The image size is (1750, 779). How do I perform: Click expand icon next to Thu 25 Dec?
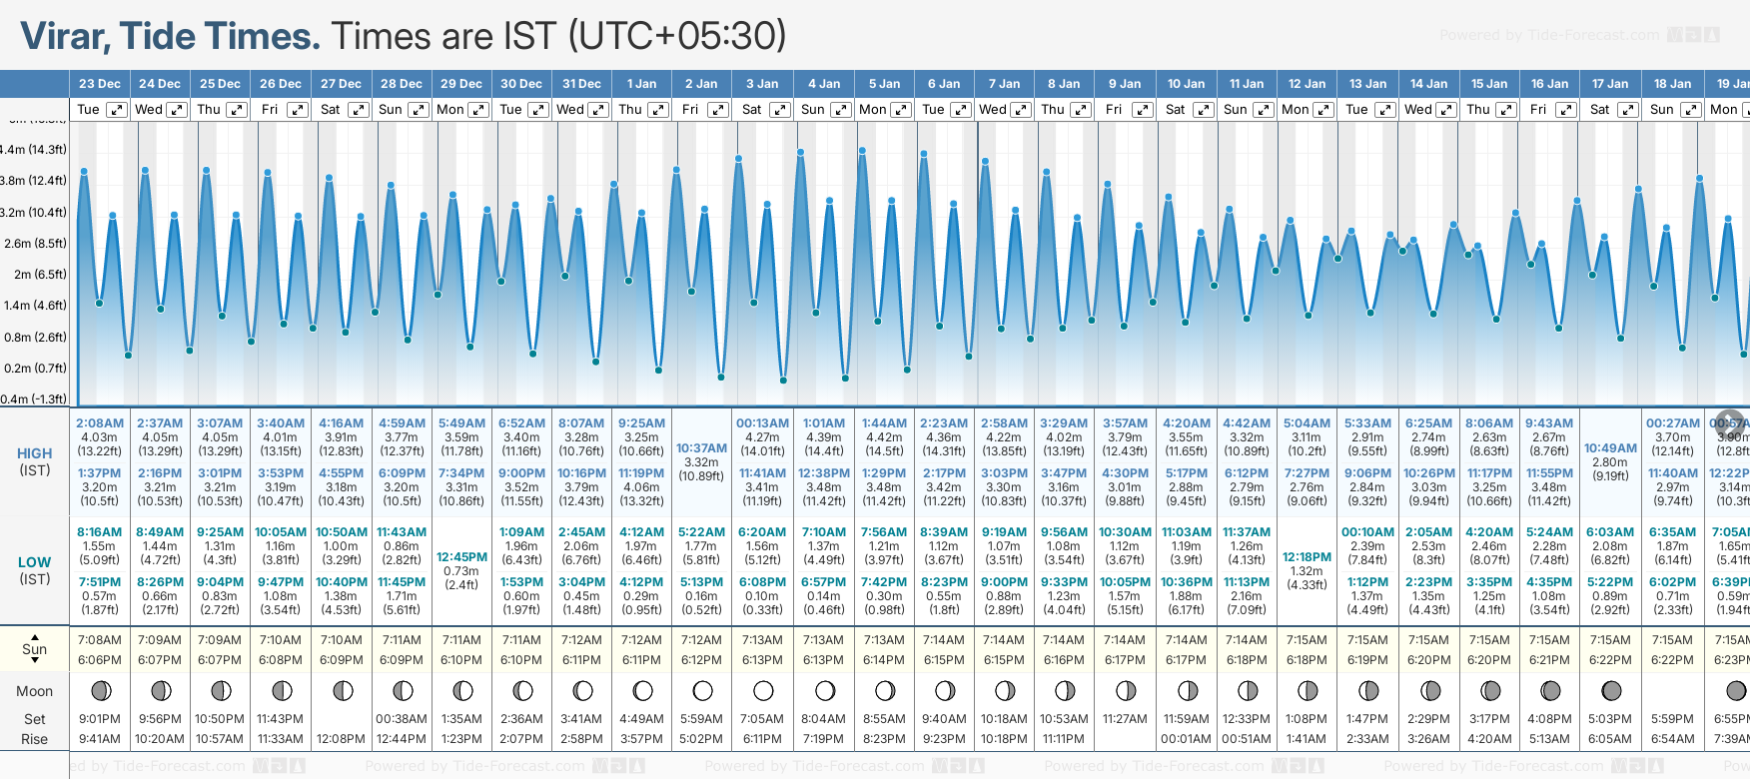pos(237,110)
